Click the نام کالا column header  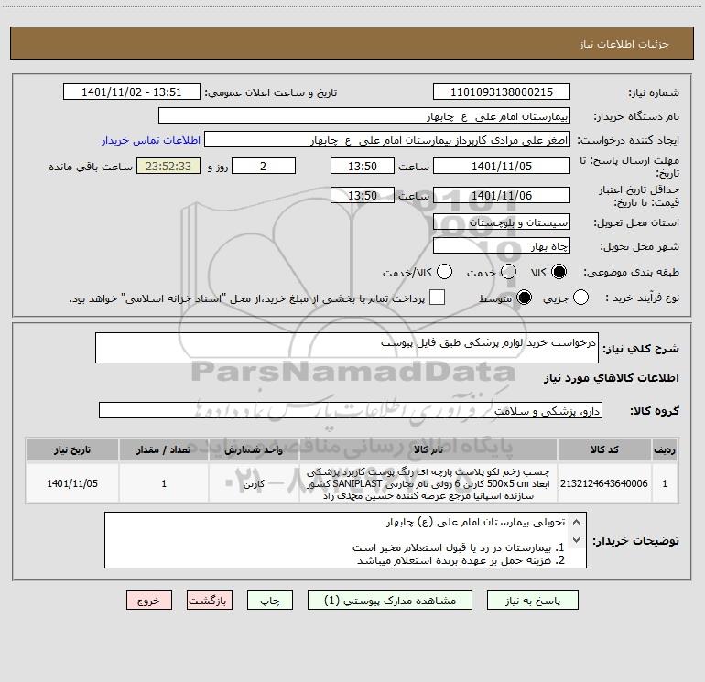428,449
